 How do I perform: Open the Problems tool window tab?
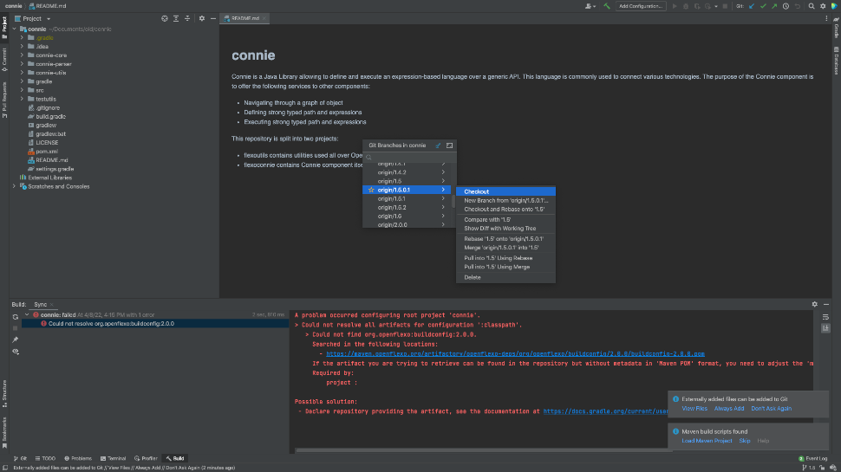pyautogui.click(x=78, y=459)
